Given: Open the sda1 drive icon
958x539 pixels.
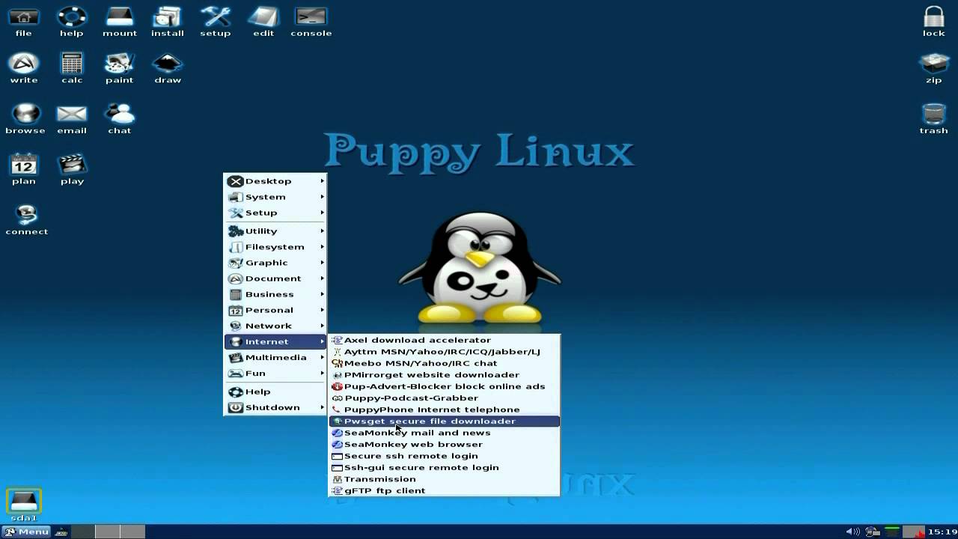Looking at the screenshot, I should (24, 505).
